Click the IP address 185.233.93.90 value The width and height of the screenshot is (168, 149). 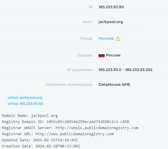[x=111, y=7]
